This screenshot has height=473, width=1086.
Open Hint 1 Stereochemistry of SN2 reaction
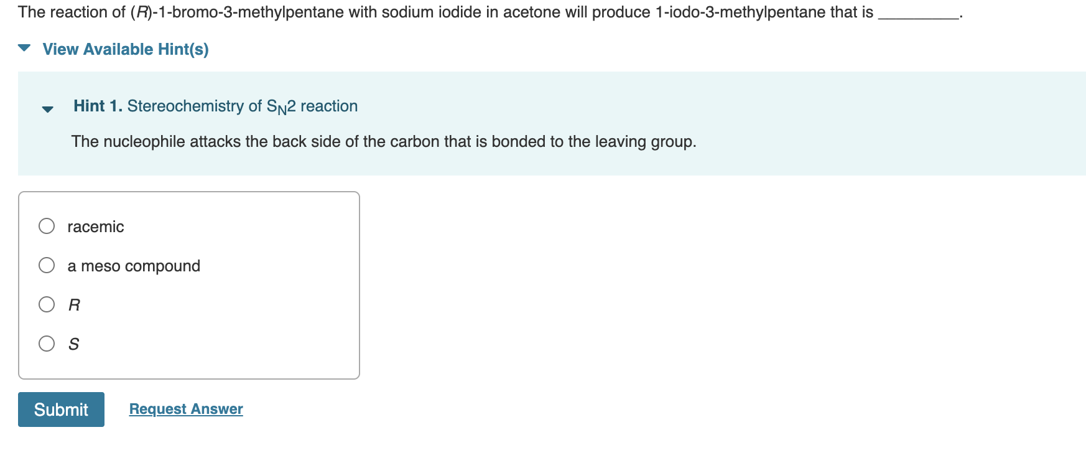(x=215, y=106)
